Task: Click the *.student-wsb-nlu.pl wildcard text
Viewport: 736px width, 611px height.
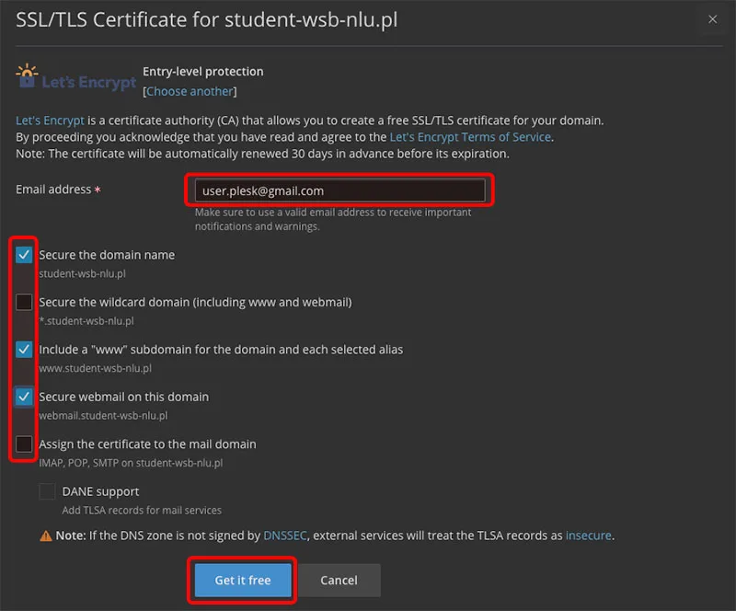Action: tap(86, 321)
